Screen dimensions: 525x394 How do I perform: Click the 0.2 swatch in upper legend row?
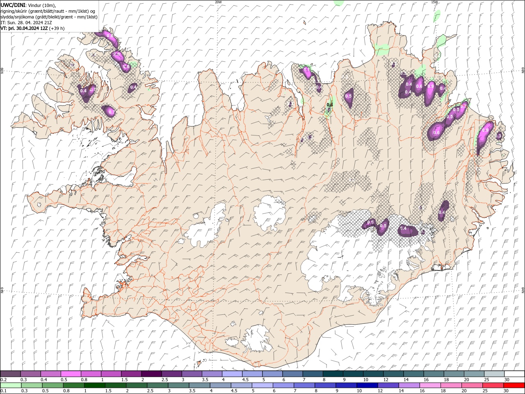click(10, 374)
